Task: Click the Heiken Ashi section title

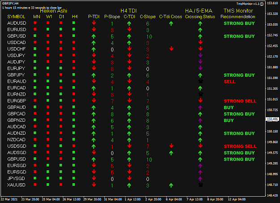Action: [x=54, y=11]
